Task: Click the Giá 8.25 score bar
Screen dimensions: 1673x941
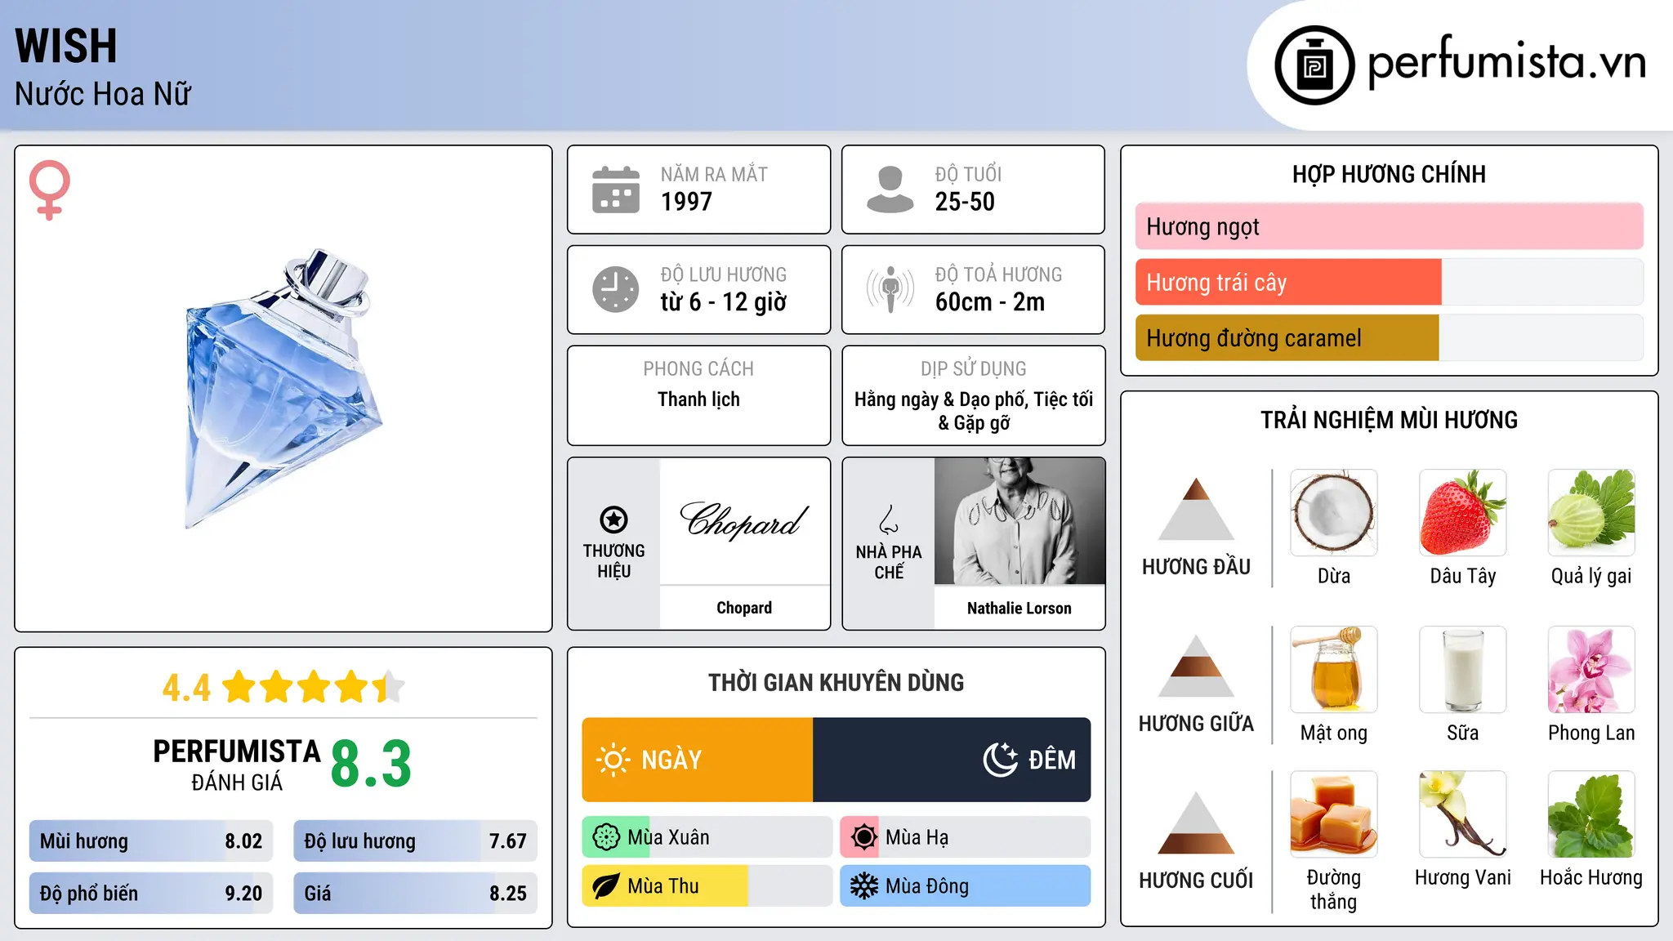Action: 415,893
